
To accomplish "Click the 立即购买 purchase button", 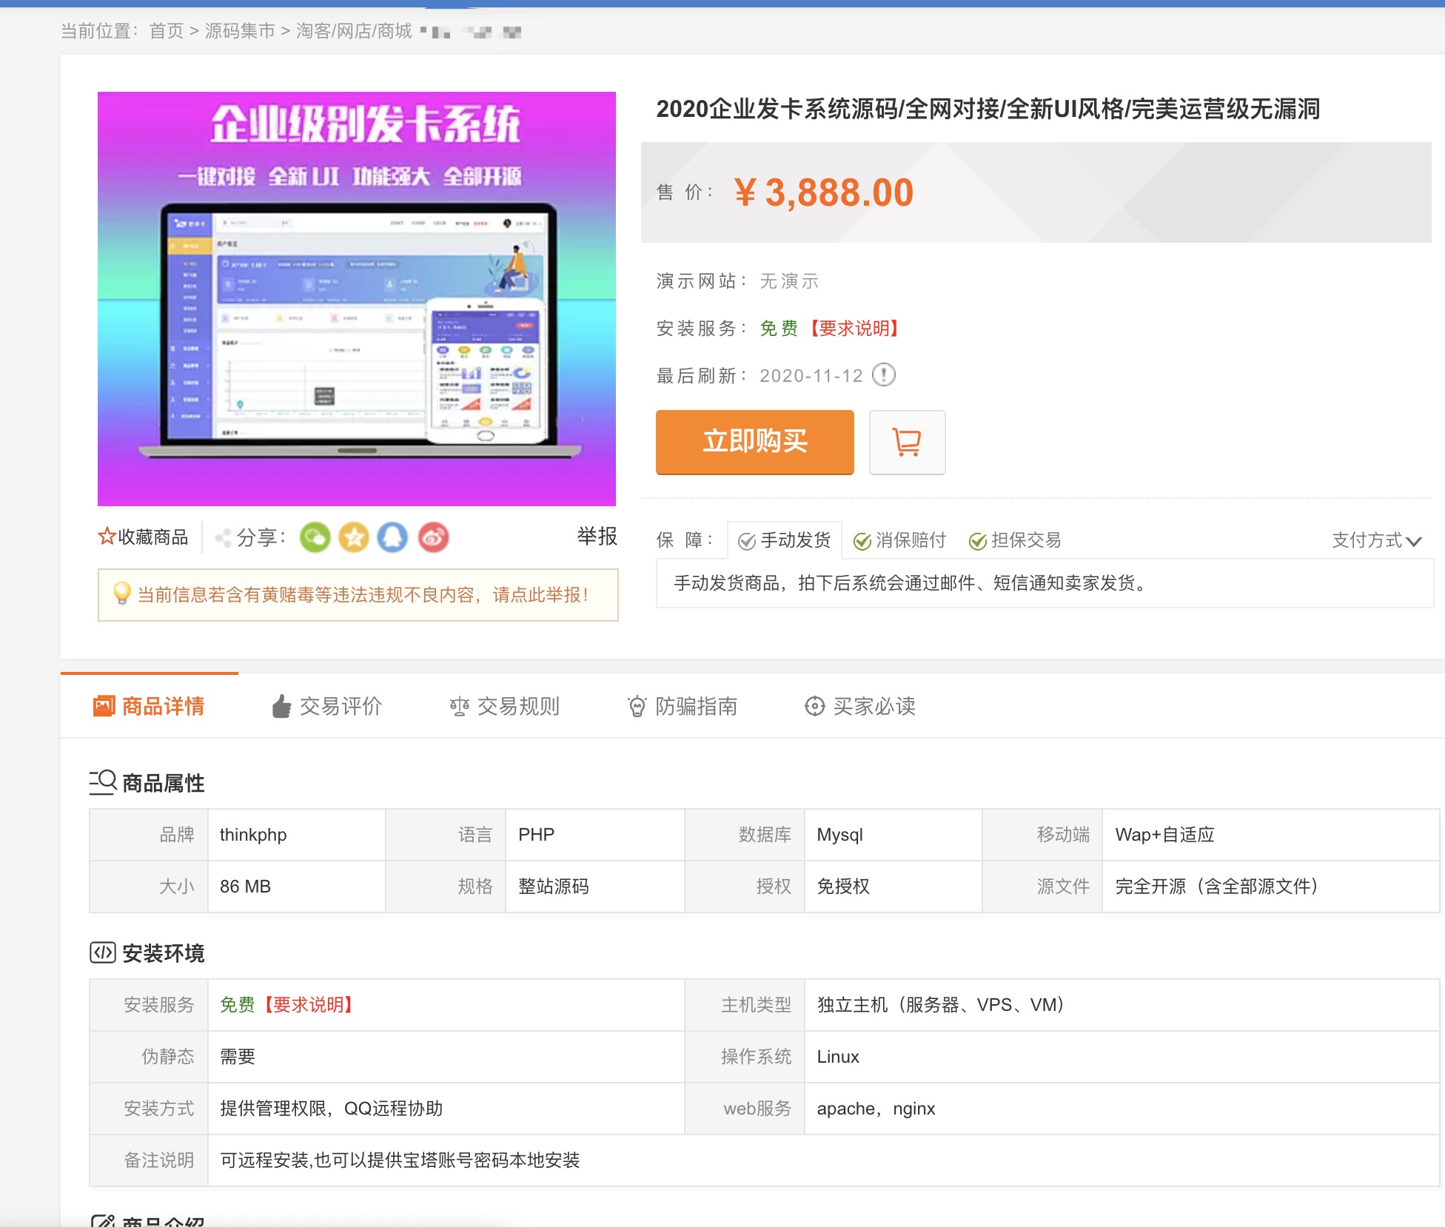I will [x=754, y=442].
